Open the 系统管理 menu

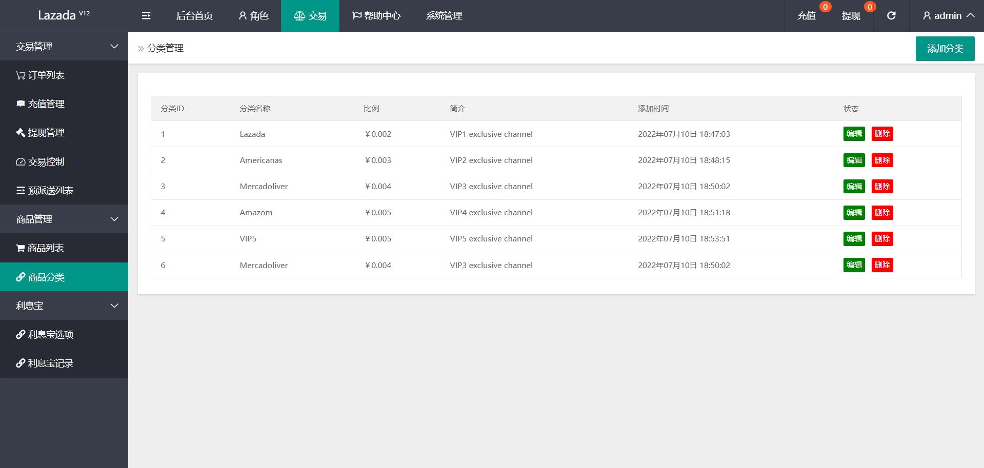click(x=444, y=16)
